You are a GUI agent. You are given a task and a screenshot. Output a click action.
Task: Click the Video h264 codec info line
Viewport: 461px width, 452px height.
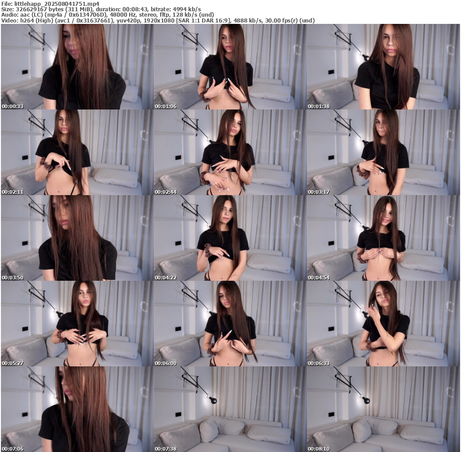coord(158,21)
